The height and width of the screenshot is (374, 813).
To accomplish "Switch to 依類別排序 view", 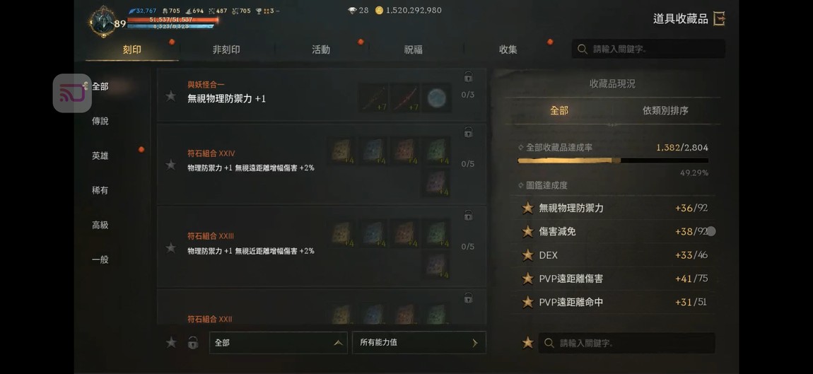I will pos(666,110).
